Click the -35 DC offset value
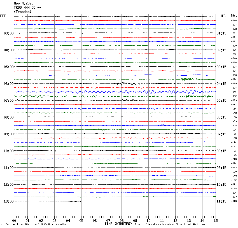 pos(234,125)
